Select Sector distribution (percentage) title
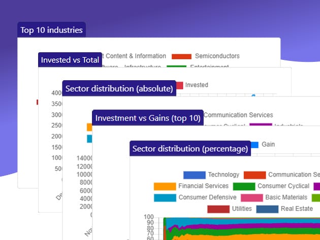The width and height of the screenshot is (320, 240). [190, 149]
